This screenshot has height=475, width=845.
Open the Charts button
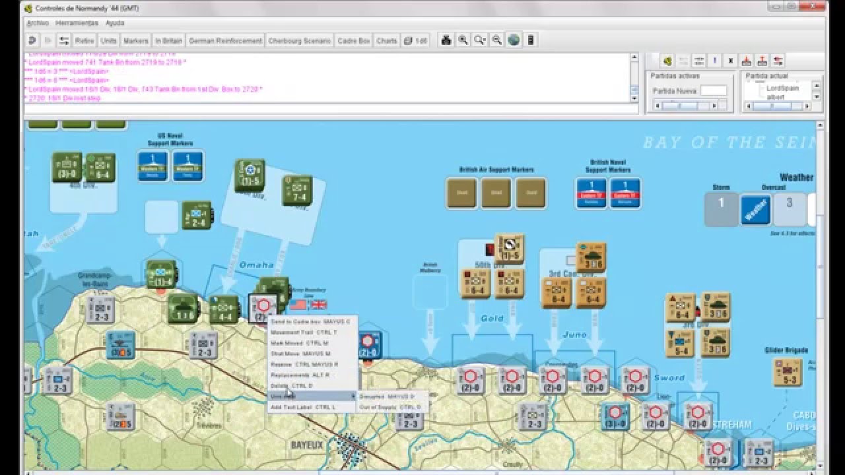387,40
